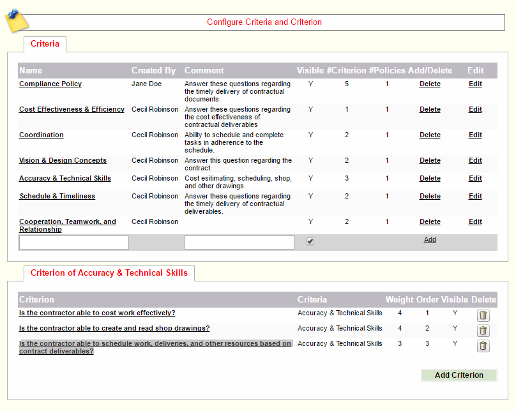Delete Cooperation, Teamwork, and Relationship criteria

tap(430, 222)
